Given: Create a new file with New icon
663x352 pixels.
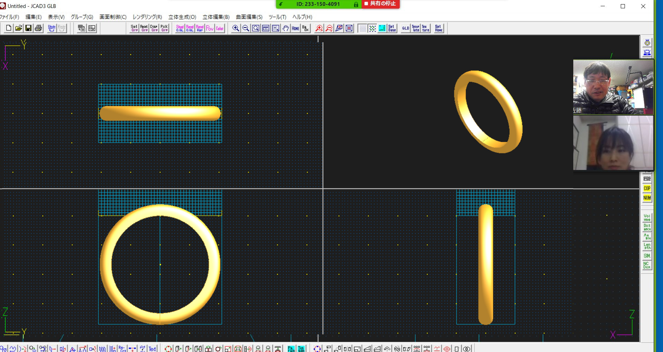Looking at the screenshot, I should [x=9, y=28].
